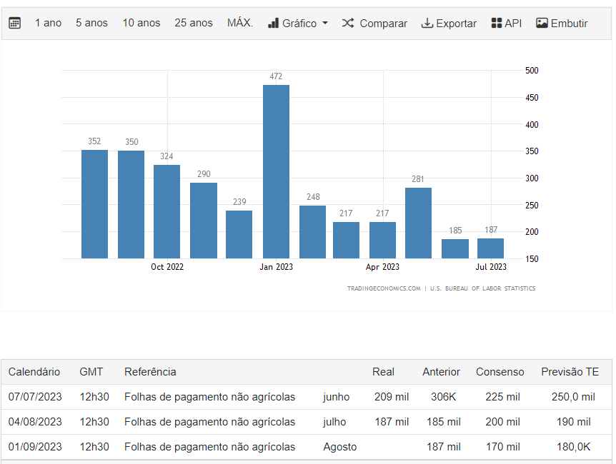Click the last bar labeled 187
The height and width of the screenshot is (464, 616).
point(490,248)
